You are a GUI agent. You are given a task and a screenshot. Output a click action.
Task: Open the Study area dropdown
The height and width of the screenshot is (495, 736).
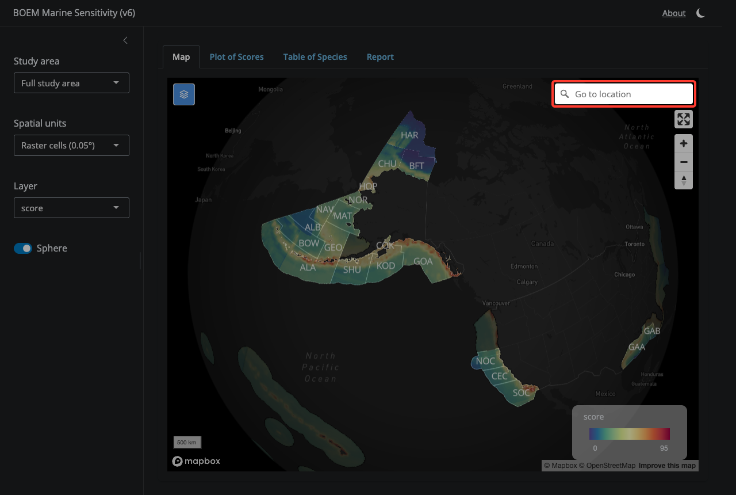[x=71, y=83]
